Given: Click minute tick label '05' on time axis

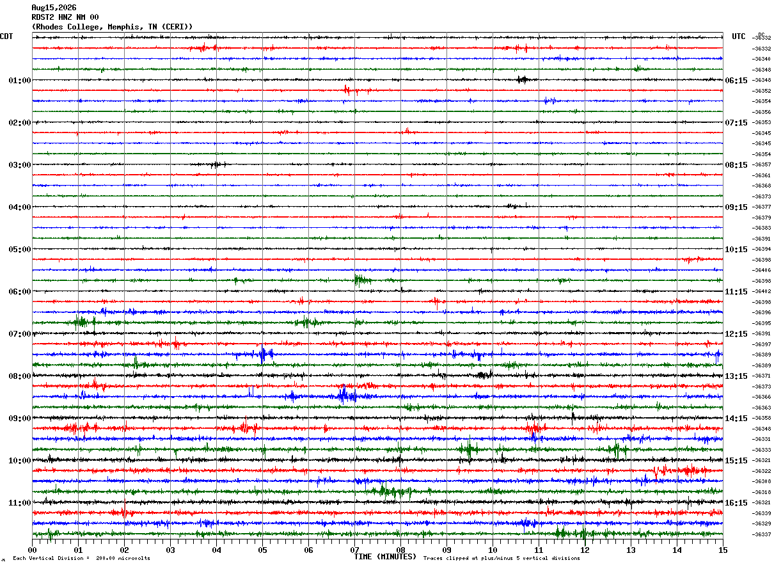Looking at the screenshot, I should 262,550.
